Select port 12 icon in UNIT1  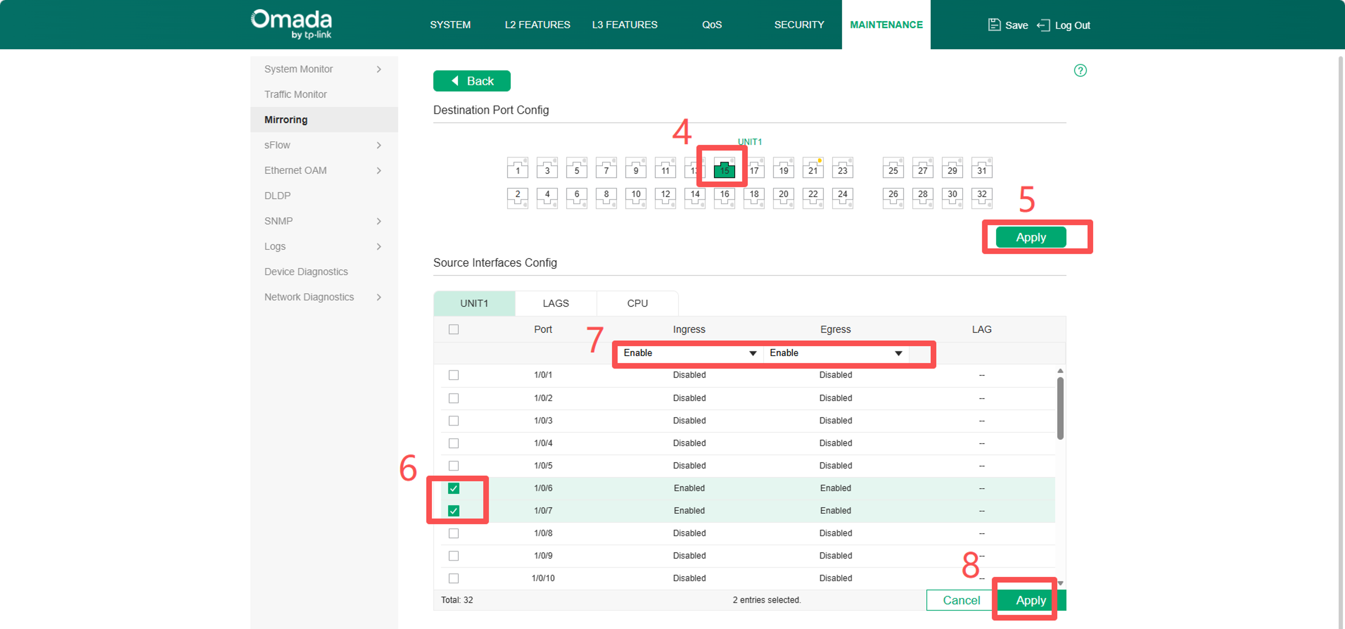(x=665, y=198)
